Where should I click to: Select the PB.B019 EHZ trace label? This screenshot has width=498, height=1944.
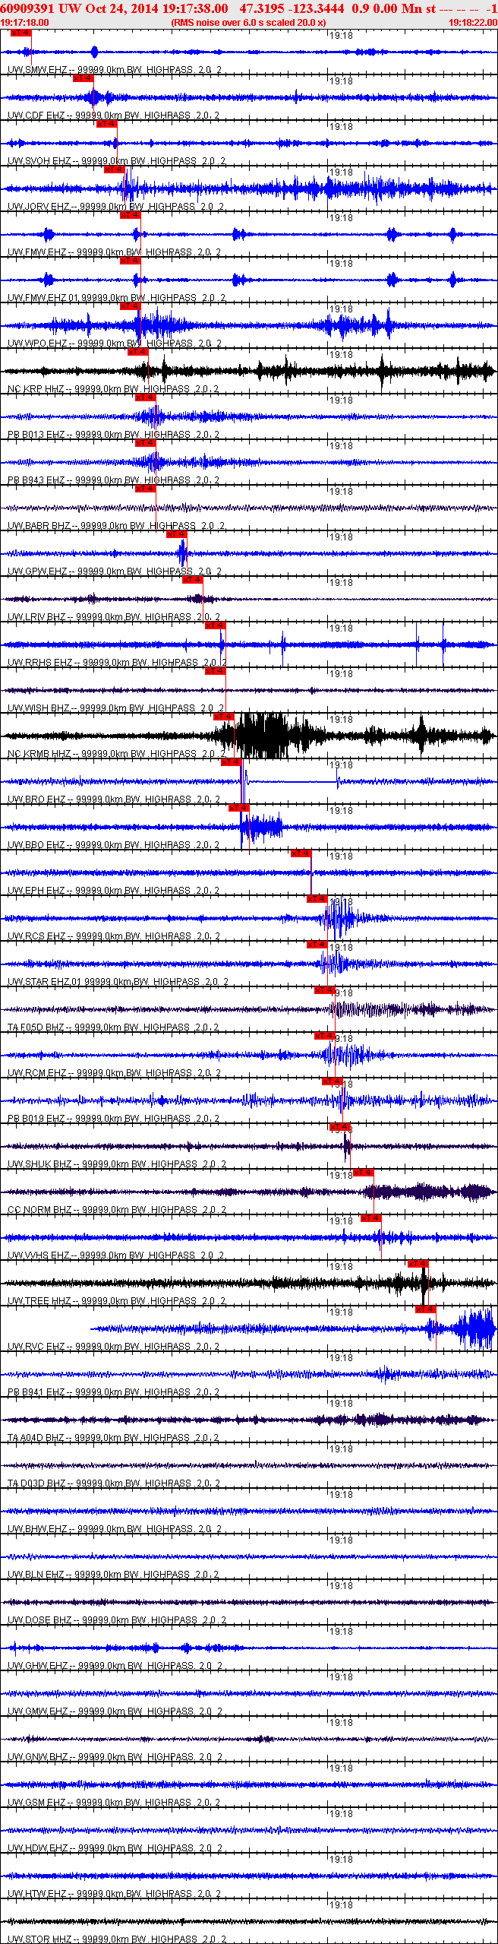pos(114,1119)
